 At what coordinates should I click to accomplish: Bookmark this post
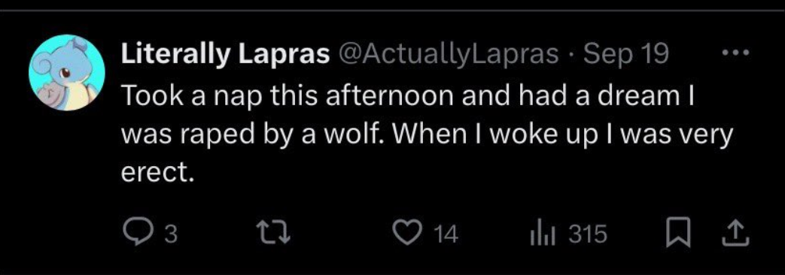(x=678, y=234)
